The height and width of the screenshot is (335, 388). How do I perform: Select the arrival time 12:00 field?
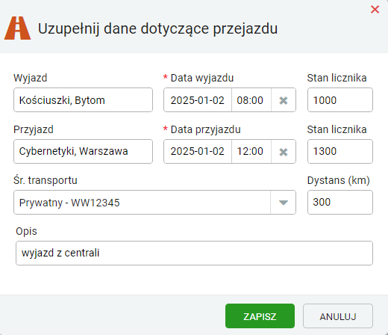pyautogui.click(x=251, y=152)
